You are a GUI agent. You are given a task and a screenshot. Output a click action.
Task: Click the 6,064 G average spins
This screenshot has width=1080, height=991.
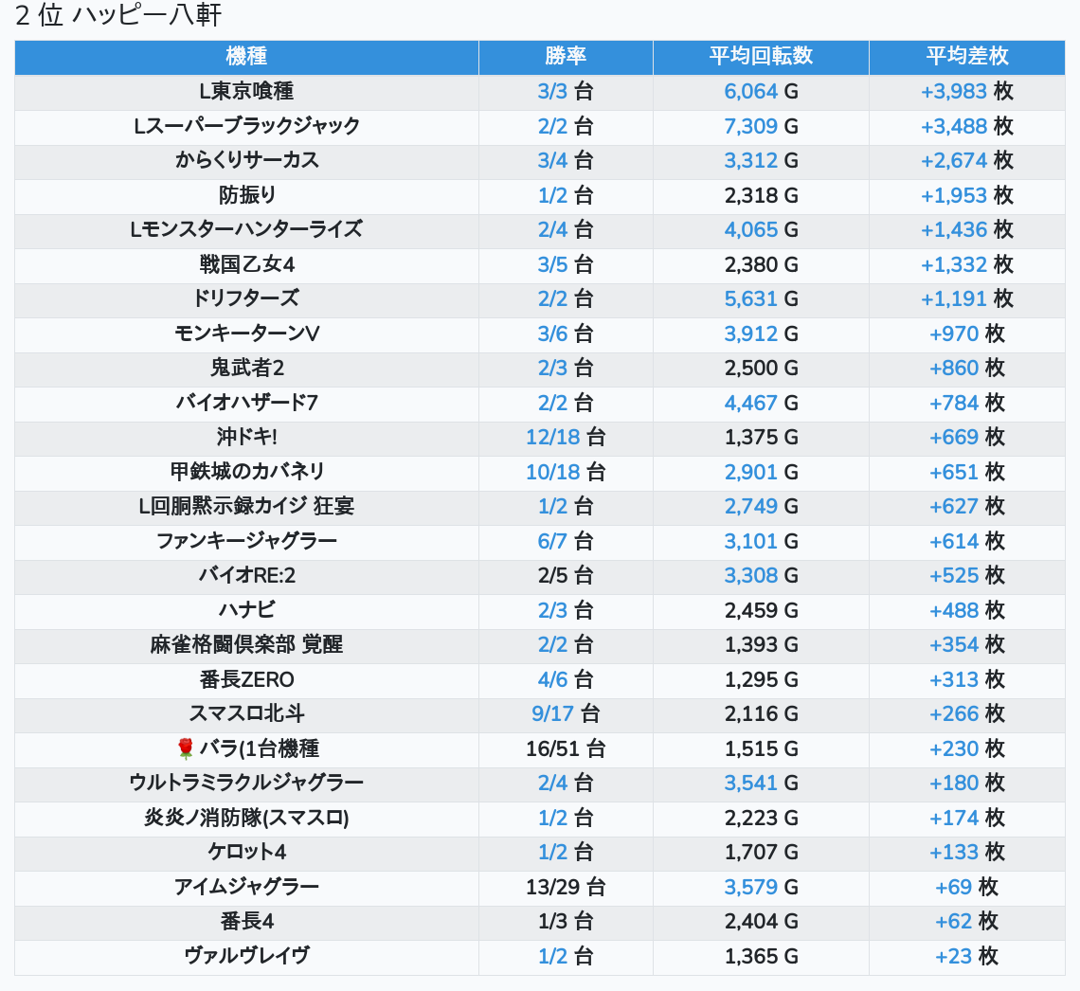pos(761,92)
